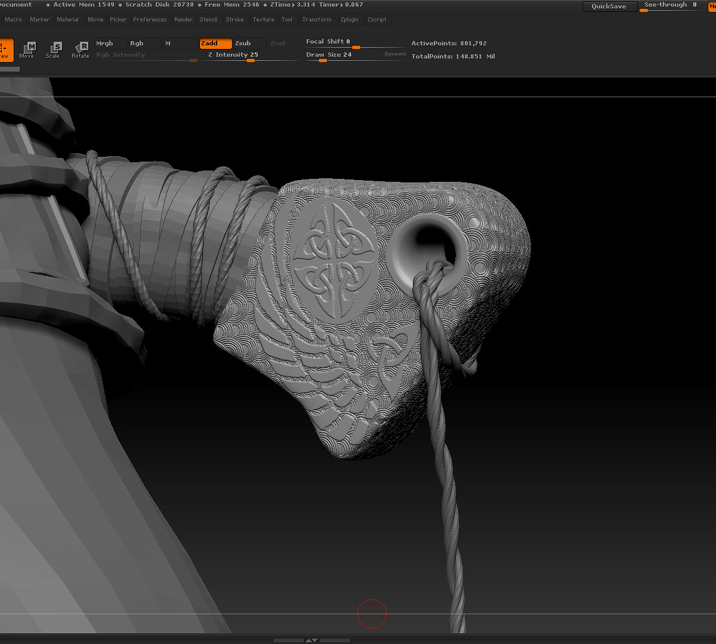Click the Rgb Intensity slider
The image size is (716, 644).
click(x=147, y=56)
